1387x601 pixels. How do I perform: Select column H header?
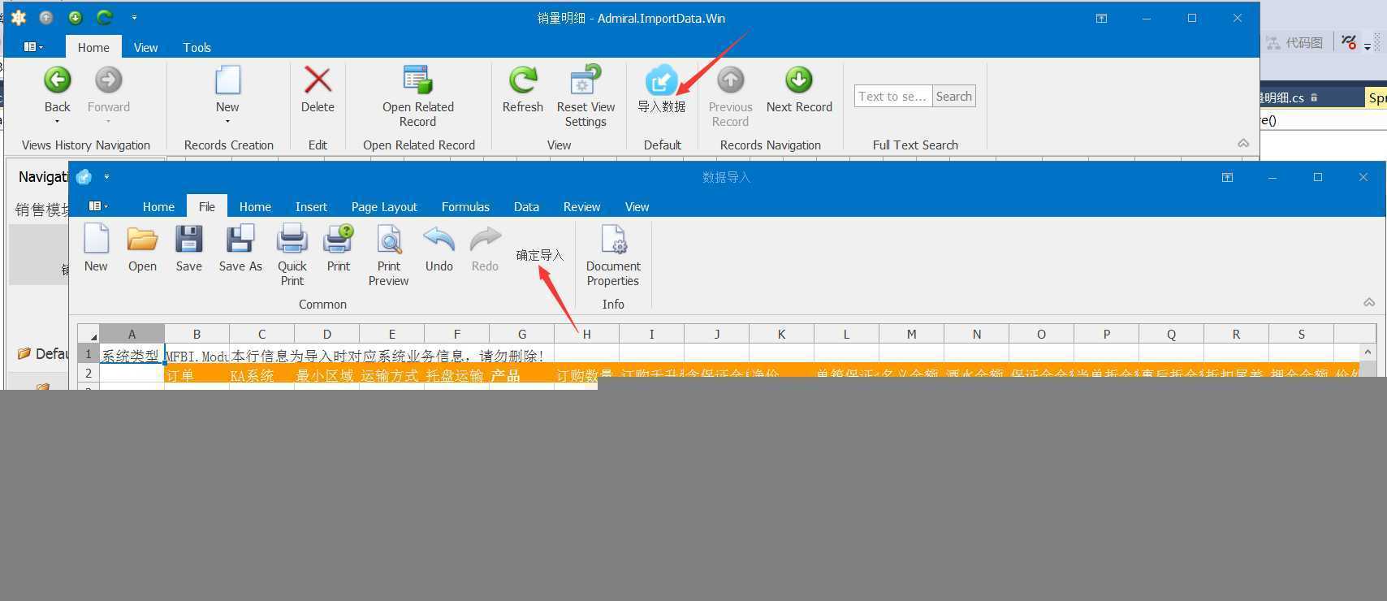[x=586, y=334]
